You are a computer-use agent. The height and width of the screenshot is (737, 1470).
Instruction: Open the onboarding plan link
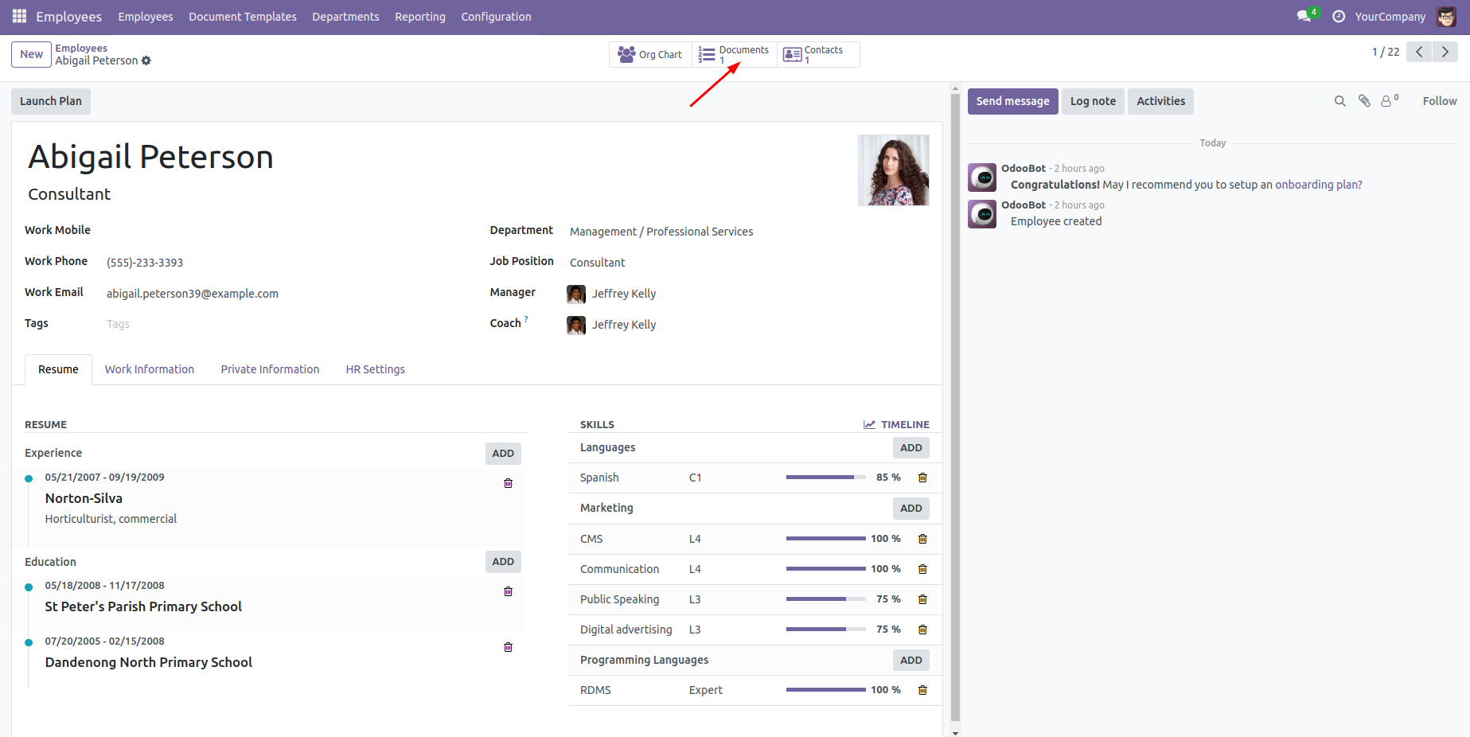pyautogui.click(x=1318, y=185)
